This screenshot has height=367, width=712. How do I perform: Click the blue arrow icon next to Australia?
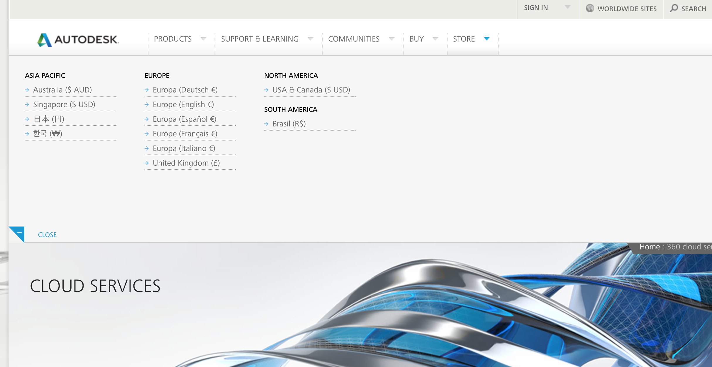tap(27, 90)
